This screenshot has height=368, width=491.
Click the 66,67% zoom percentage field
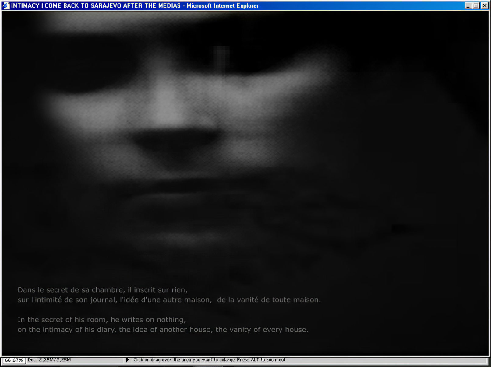[x=14, y=360]
